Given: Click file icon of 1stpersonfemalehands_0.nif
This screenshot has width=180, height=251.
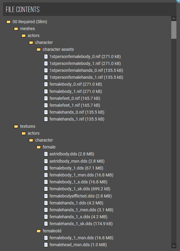Looking at the screenshot, I should [x=46, y=70].
